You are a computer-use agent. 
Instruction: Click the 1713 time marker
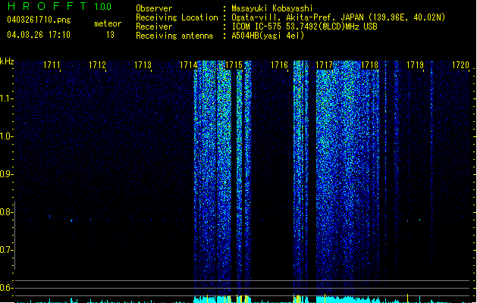pos(143,65)
